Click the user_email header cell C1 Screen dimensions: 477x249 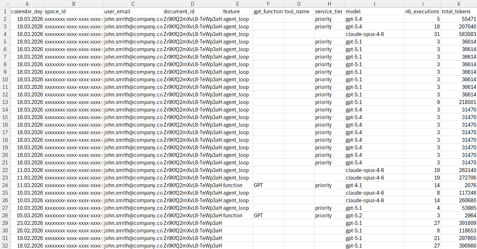pos(133,11)
